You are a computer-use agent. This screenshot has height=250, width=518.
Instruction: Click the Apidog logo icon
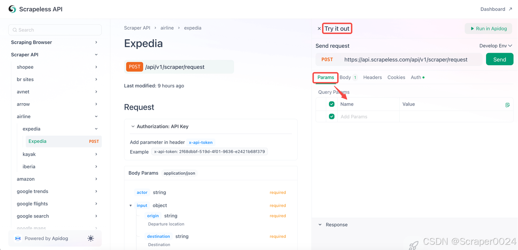click(18, 238)
